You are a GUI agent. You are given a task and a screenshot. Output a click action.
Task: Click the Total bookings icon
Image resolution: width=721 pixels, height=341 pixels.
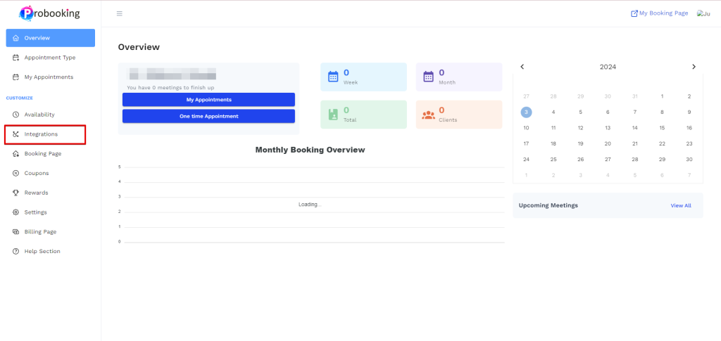(x=333, y=115)
